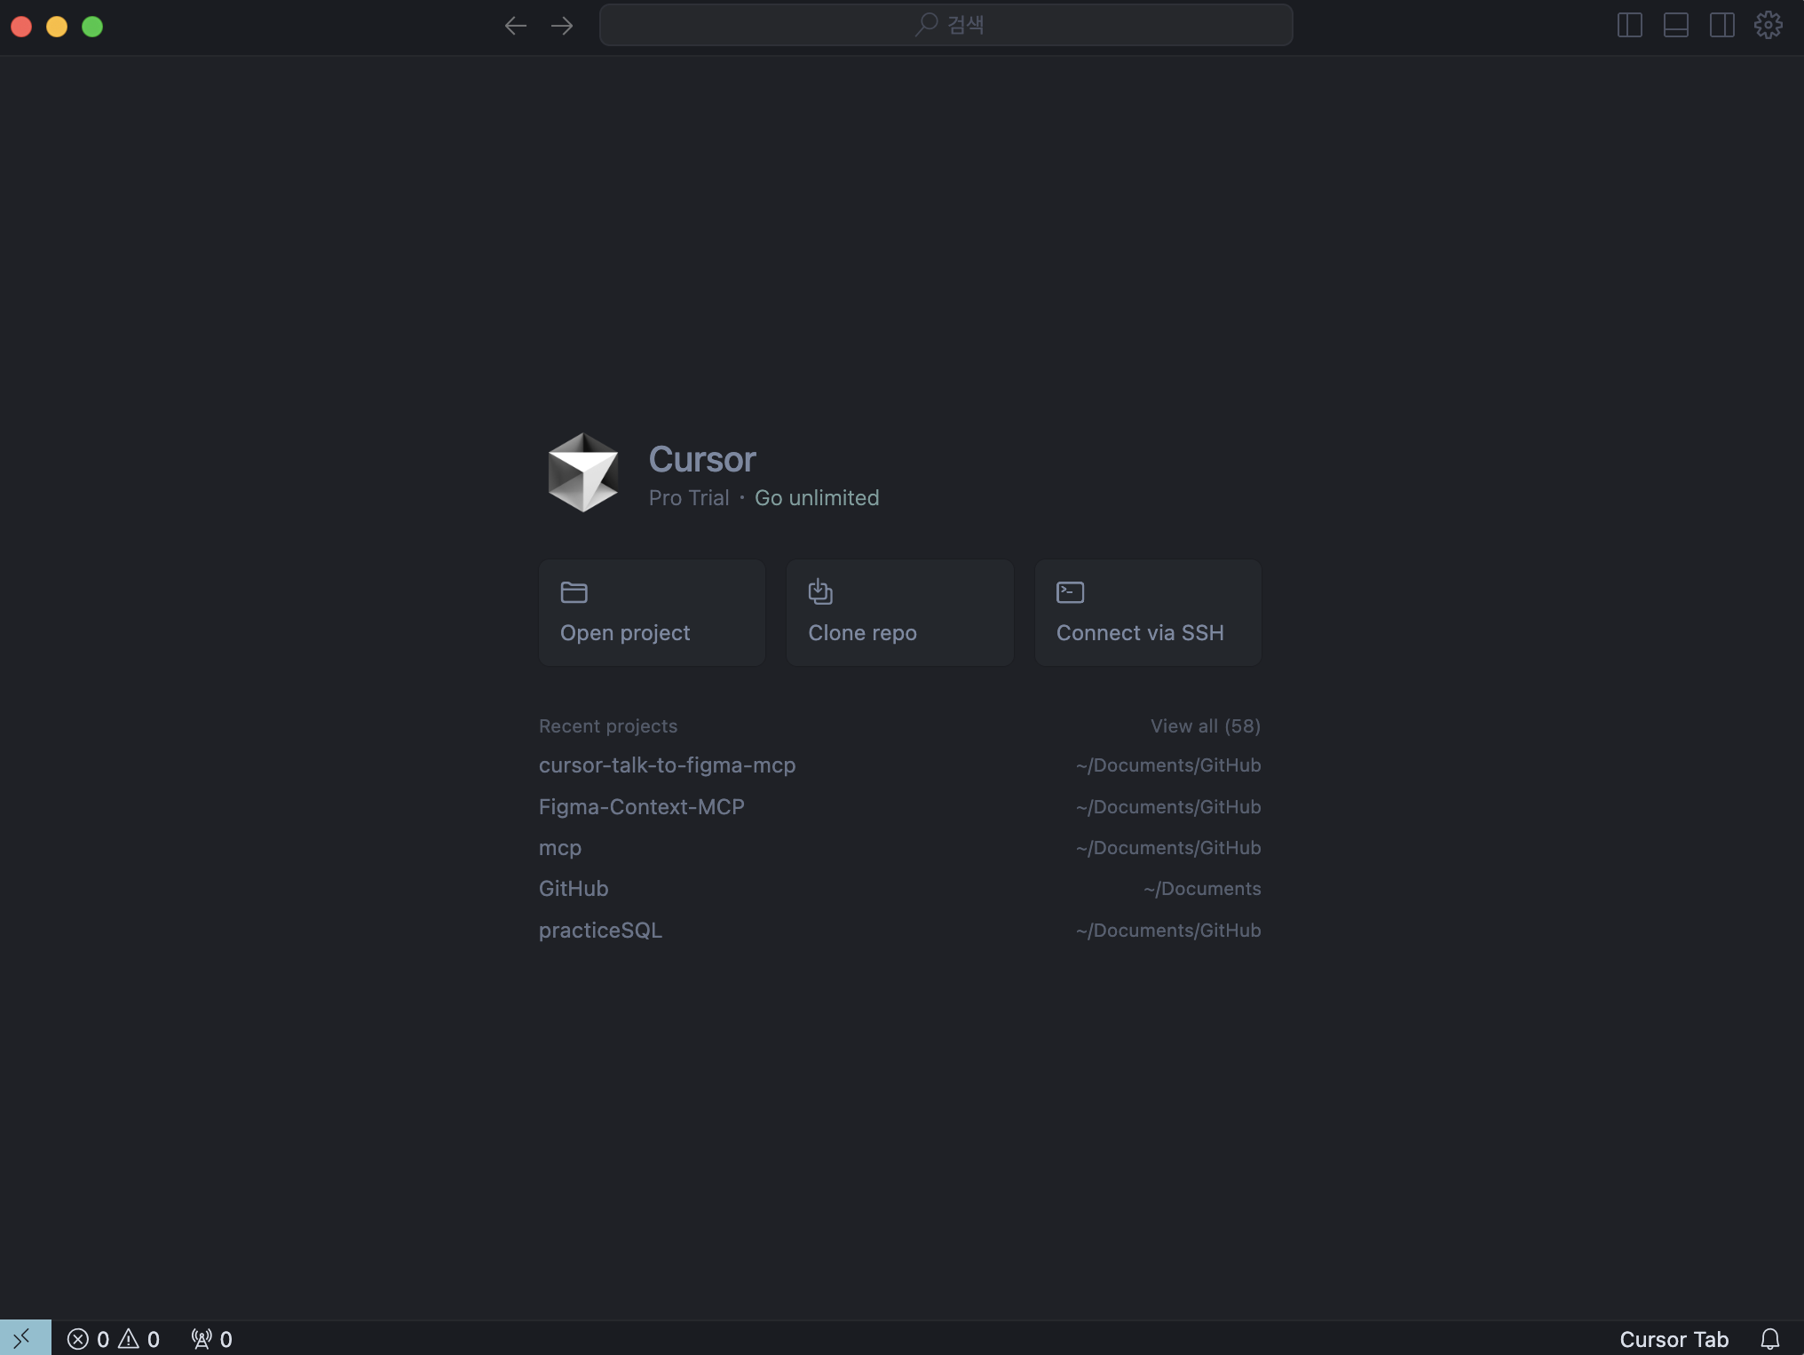The height and width of the screenshot is (1355, 1804).
Task: Click the forwarded ports indicator
Action: [211, 1339]
